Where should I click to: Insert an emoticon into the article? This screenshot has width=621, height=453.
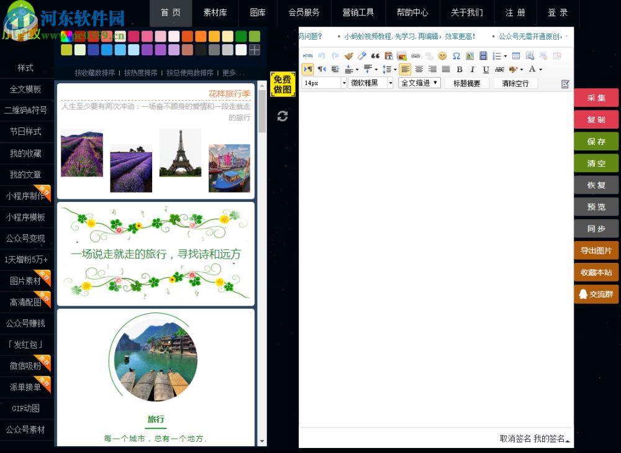tap(443, 55)
